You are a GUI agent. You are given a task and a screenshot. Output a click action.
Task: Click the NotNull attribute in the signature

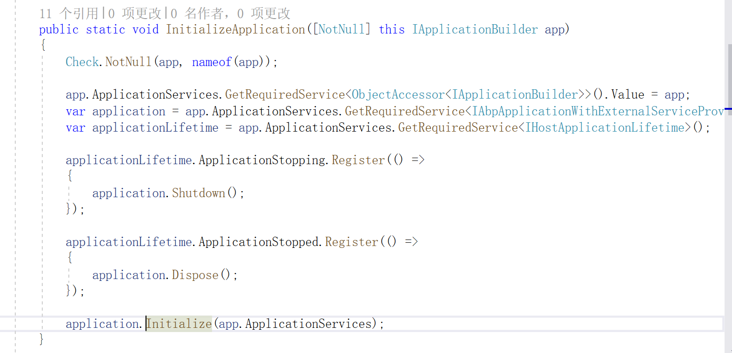point(342,29)
